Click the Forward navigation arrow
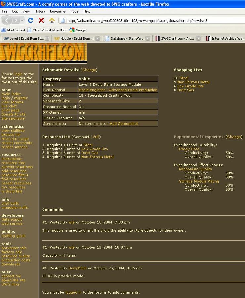Viewport: 245px width, 298px height. tap(16, 20)
